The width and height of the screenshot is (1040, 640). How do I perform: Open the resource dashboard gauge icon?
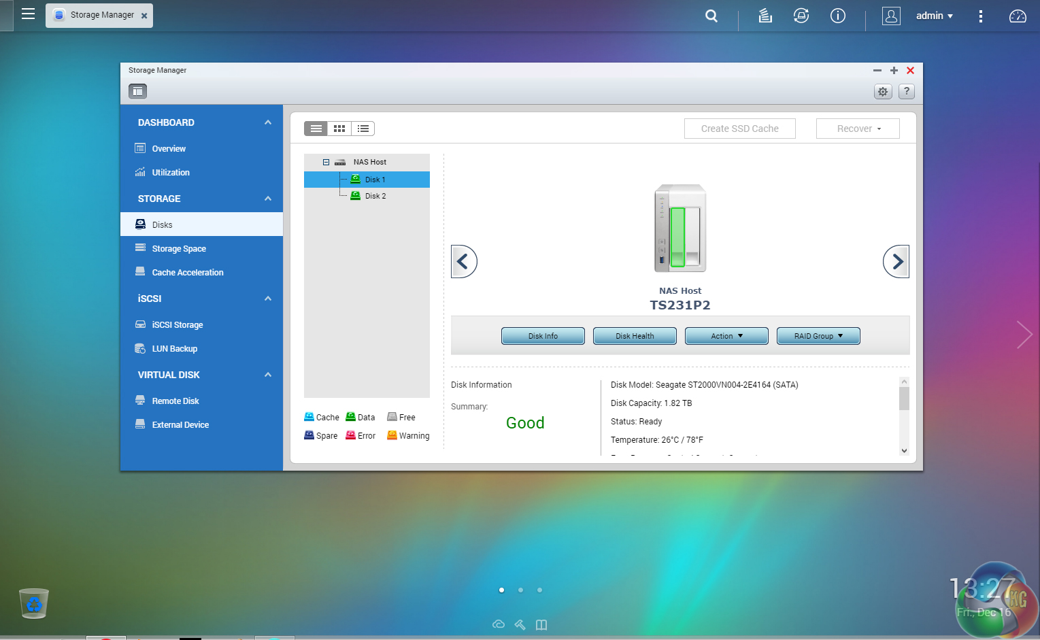click(x=1018, y=16)
